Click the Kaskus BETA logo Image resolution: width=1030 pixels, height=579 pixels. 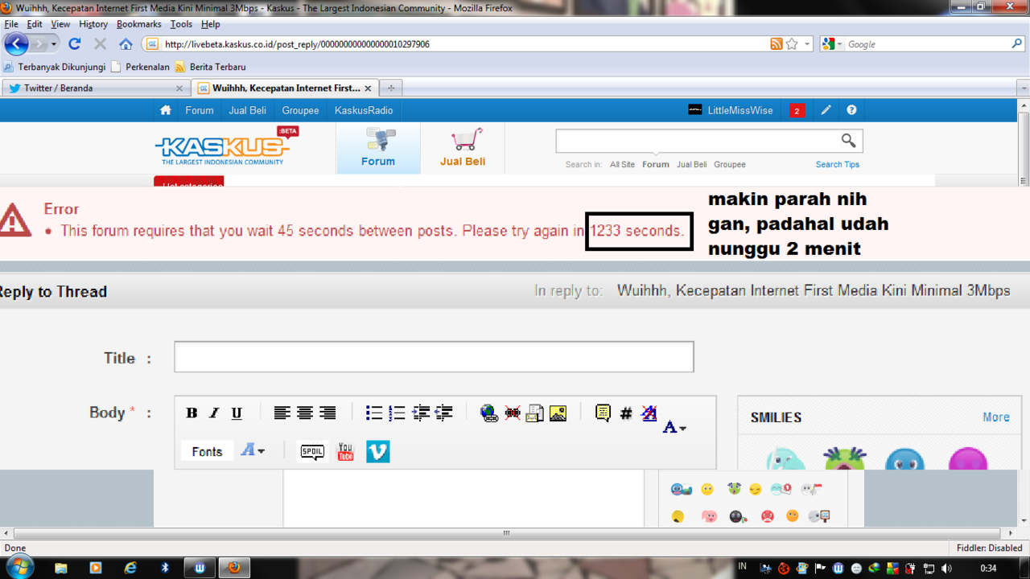tap(226, 146)
